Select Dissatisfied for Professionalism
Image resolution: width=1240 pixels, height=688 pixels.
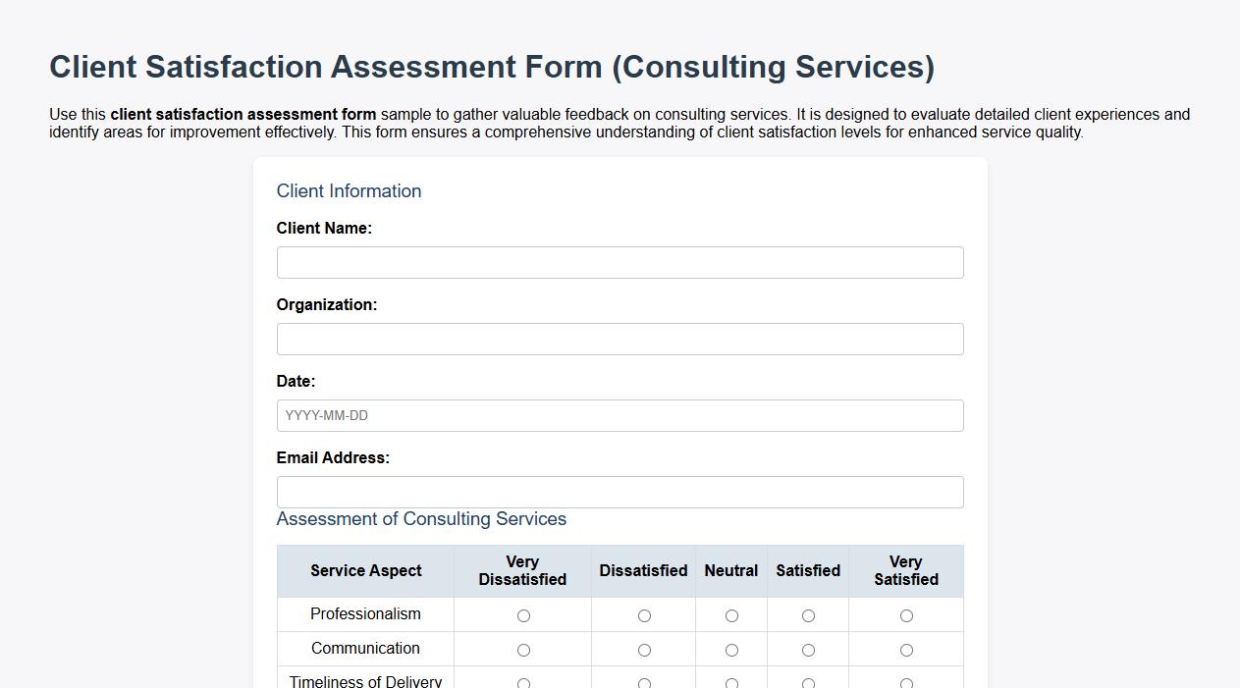(x=643, y=615)
